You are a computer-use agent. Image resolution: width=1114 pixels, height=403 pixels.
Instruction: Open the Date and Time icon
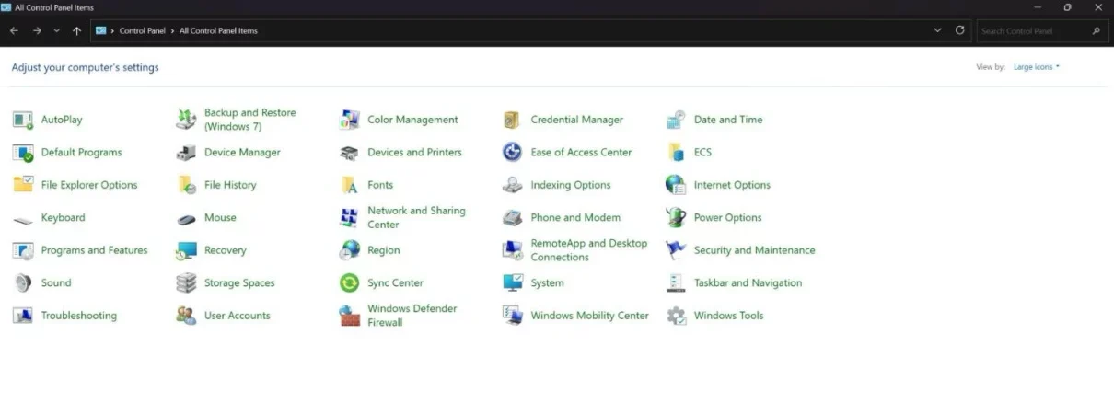677,120
